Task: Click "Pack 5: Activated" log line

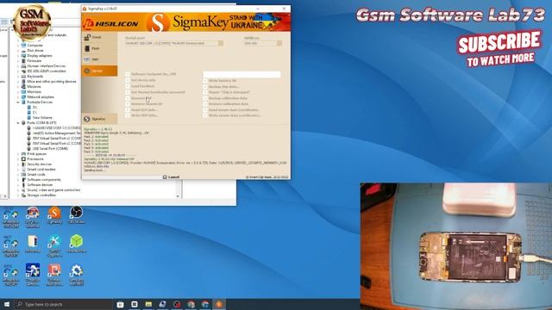Action: coord(96,152)
